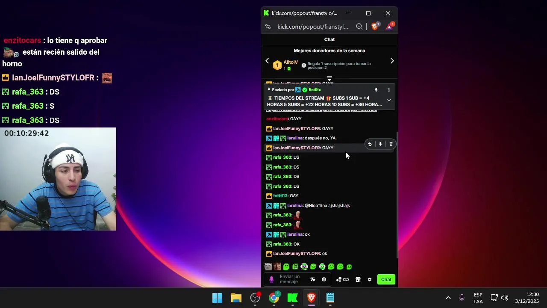Screen dimensions: 547x308
Task: Open the 12:30 clock and calendar
Action: [527, 298]
